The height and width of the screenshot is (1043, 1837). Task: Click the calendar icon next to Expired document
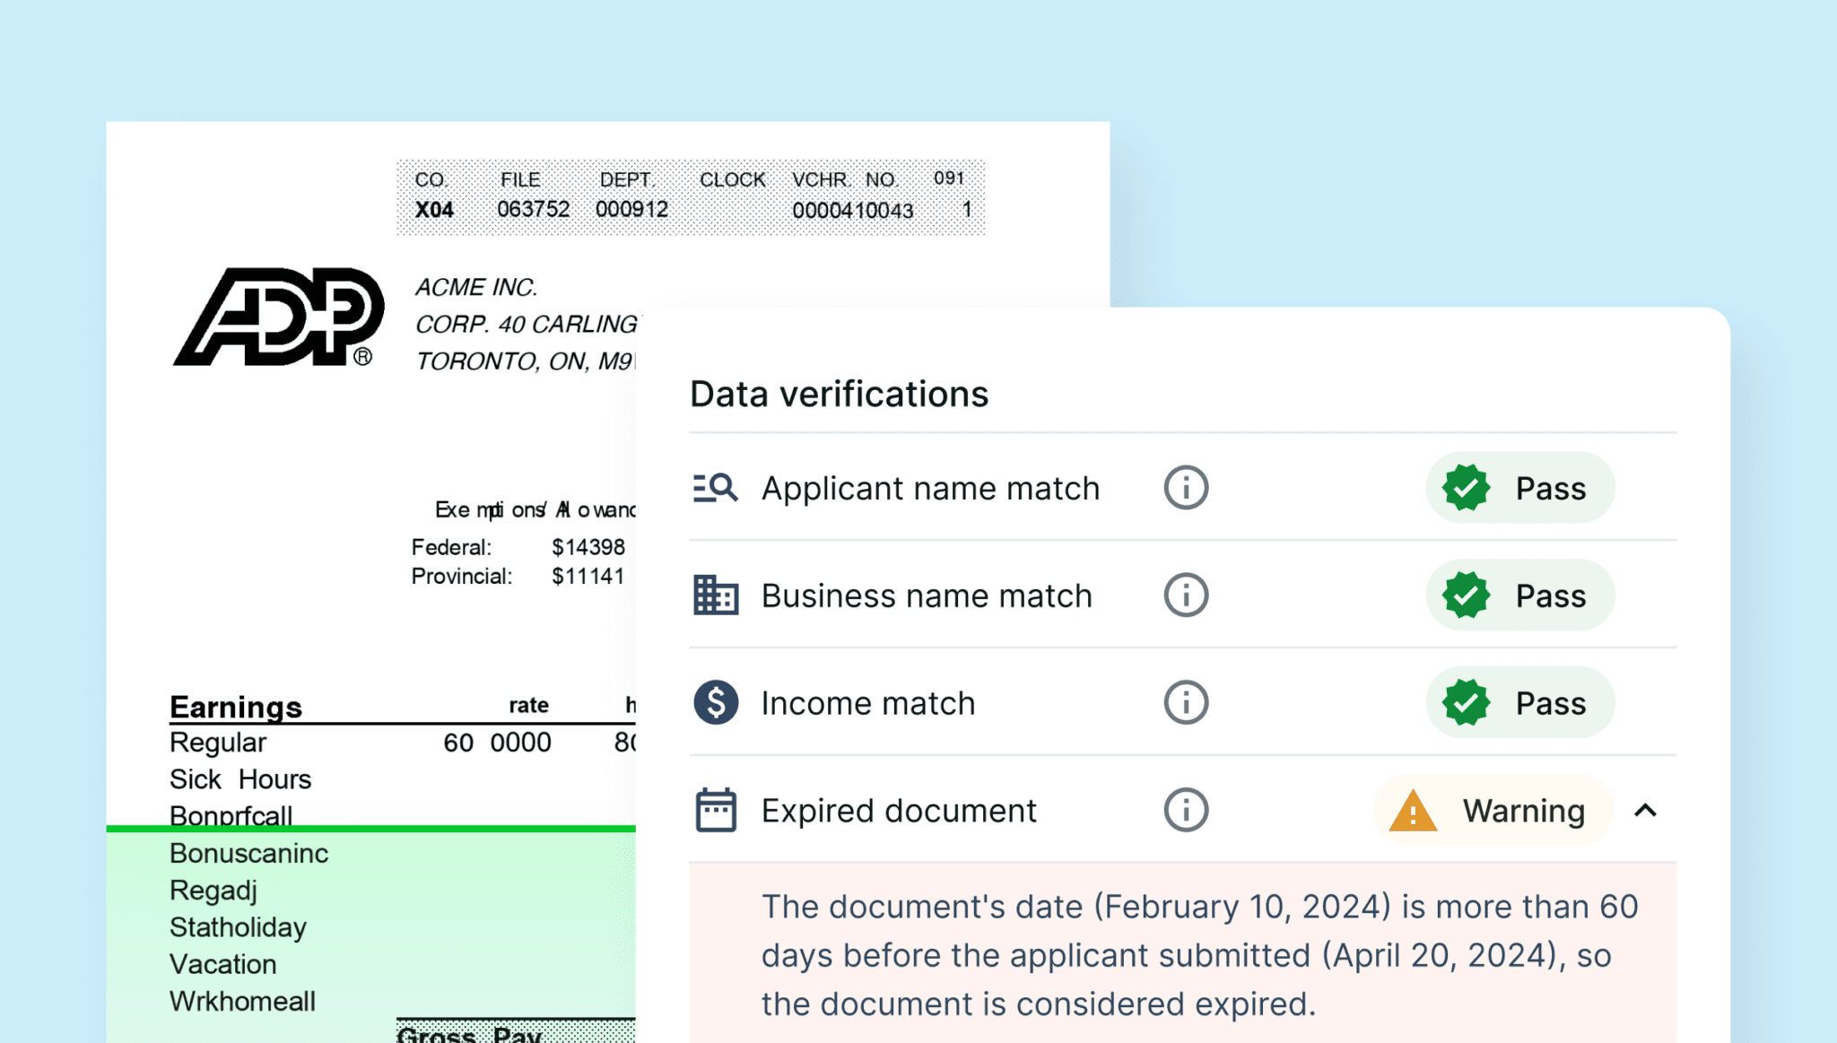click(x=715, y=809)
